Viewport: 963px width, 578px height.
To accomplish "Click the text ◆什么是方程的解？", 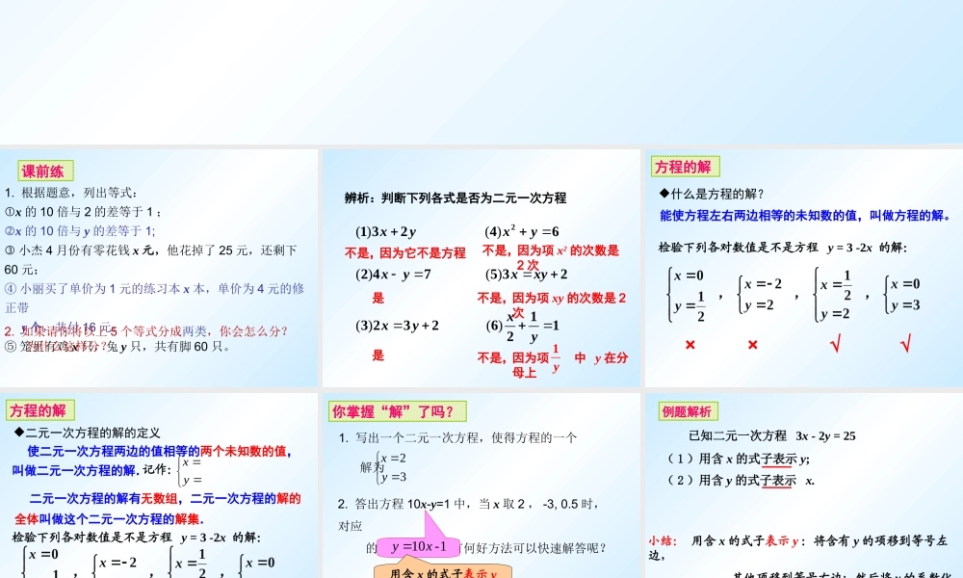I will pos(712,194).
